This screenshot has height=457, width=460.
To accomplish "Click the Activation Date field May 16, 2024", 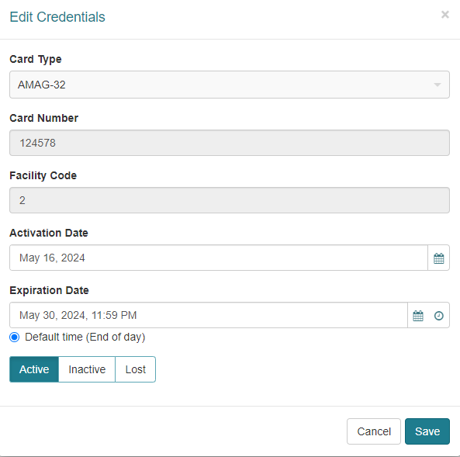I will tap(219, 258).
